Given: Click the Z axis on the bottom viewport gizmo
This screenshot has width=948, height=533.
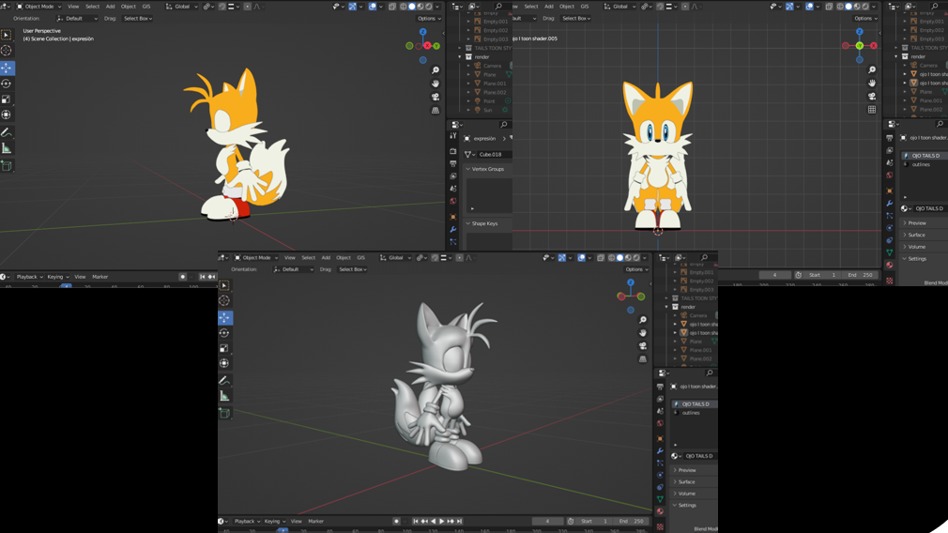Looking at the screenshot, I should click(x=631, y=282).
